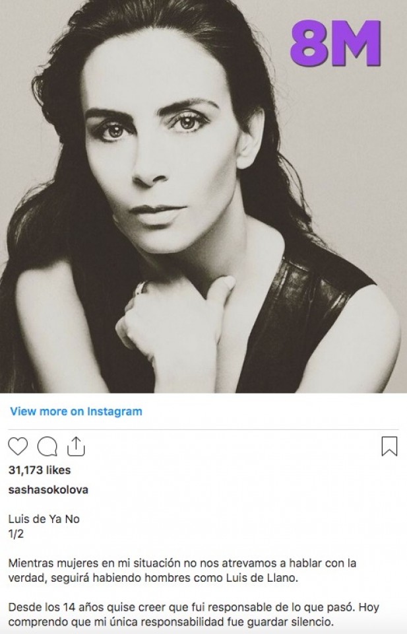The width and height of the screenshot is (407, 634).
Task: Share the post using the upload arrow icon
Action: pos(77,447)
